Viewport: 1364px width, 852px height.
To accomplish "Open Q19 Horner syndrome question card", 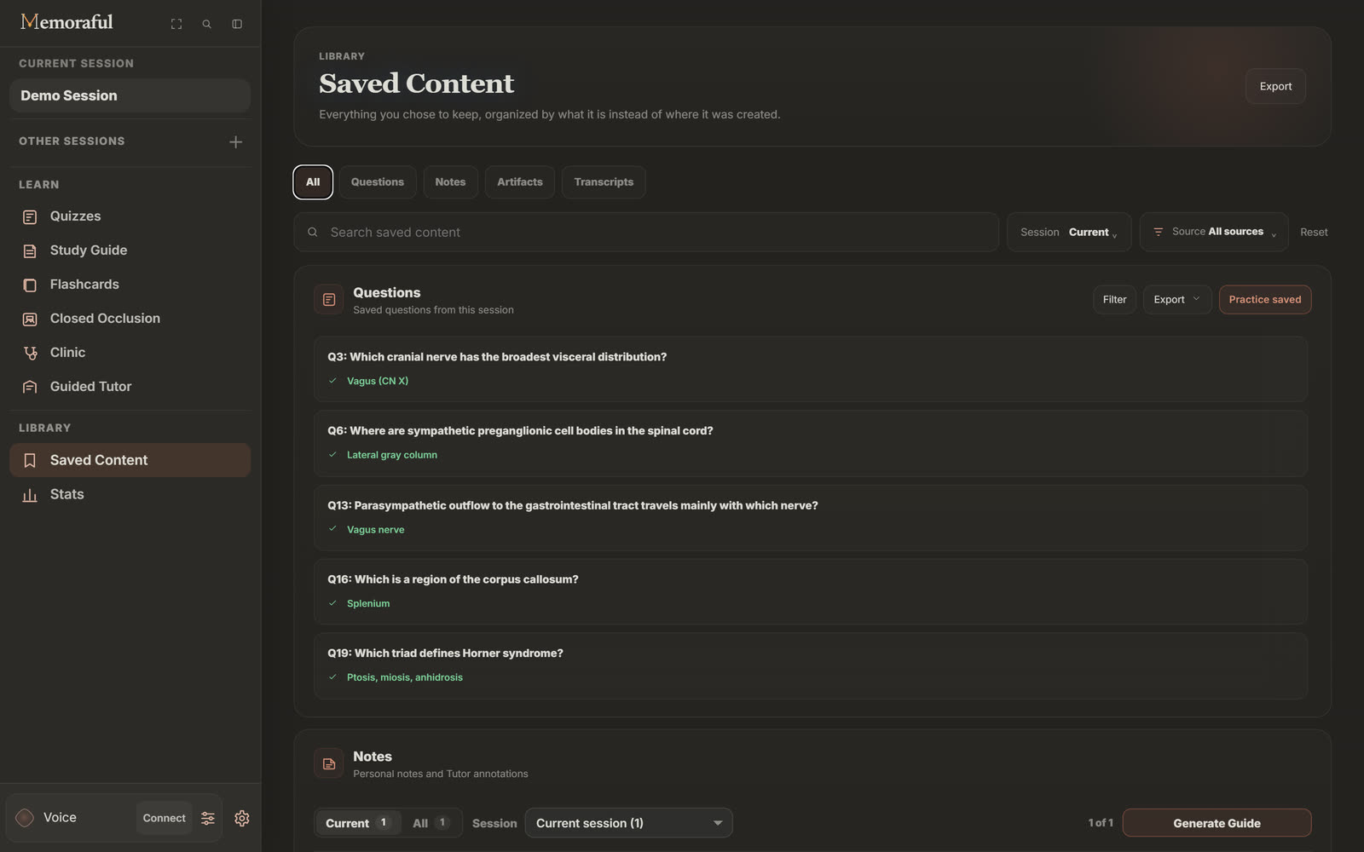I will coord(811,665).
